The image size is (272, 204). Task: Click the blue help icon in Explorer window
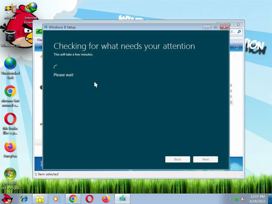tap(237, 47)
